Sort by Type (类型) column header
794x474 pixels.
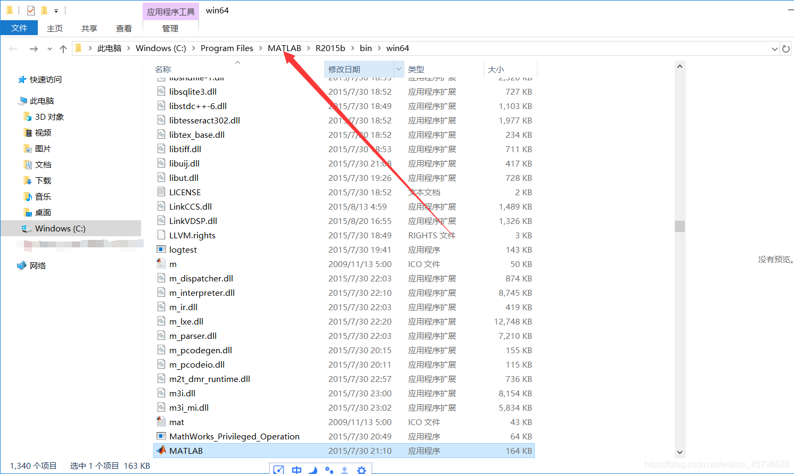pyautogui.click(x=416, y=69)
